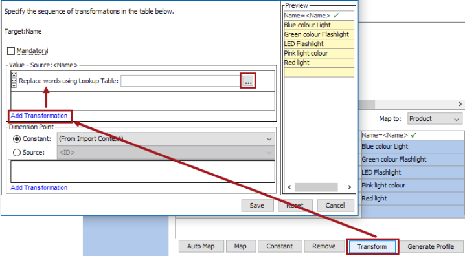Select the Constant radio button
465x256 pixels.
[17, 138]
